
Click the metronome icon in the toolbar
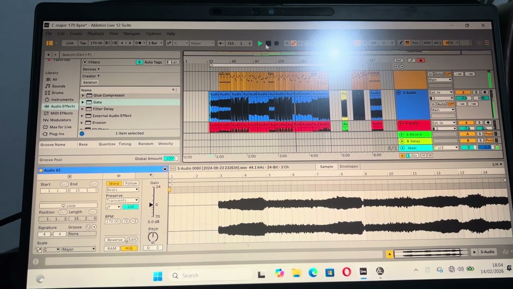[138, 43]
